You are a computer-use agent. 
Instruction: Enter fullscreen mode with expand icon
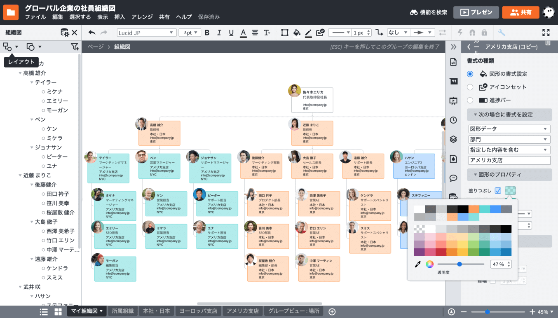546,33
